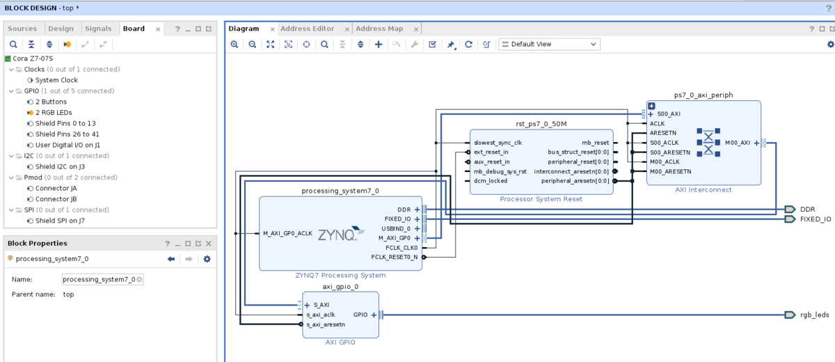This screenshot has height=362, width=835.
Task: Search the Board panel components
Action: pyautogui.click(x=13, y=44)
